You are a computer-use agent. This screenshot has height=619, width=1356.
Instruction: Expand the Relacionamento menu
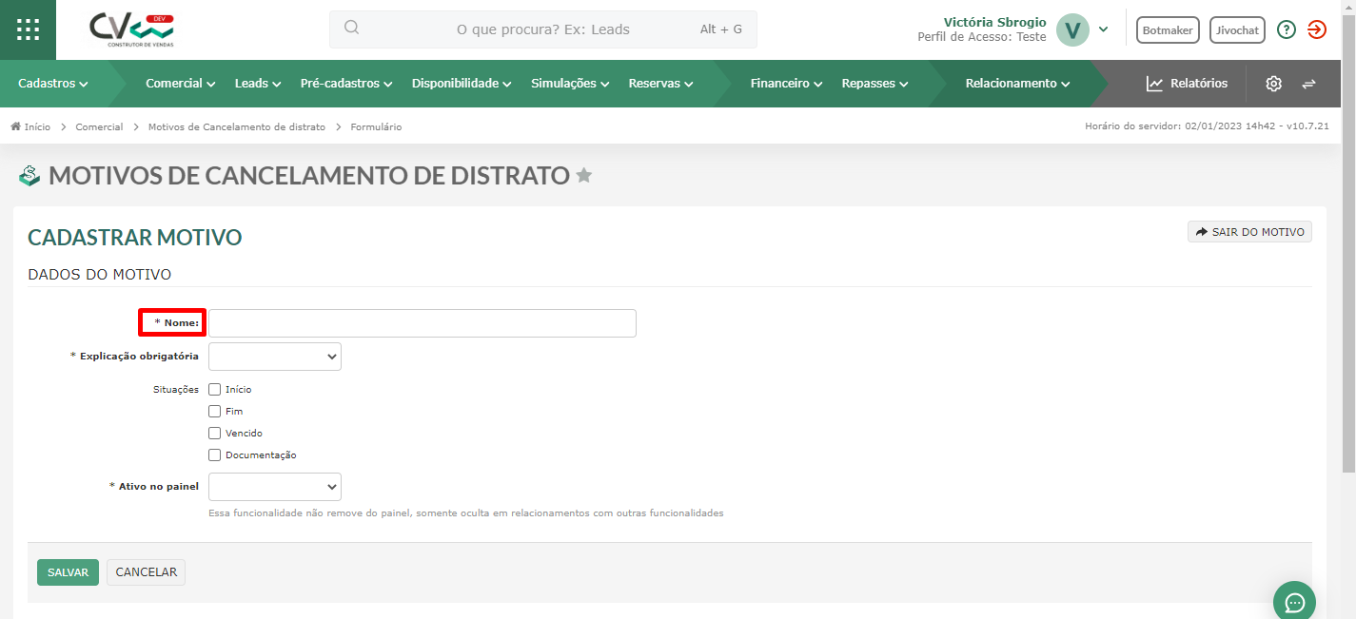coord(1018,84)
